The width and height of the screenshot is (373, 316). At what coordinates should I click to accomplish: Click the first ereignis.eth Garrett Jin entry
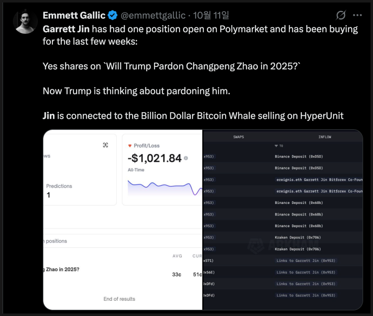point(319,180)
